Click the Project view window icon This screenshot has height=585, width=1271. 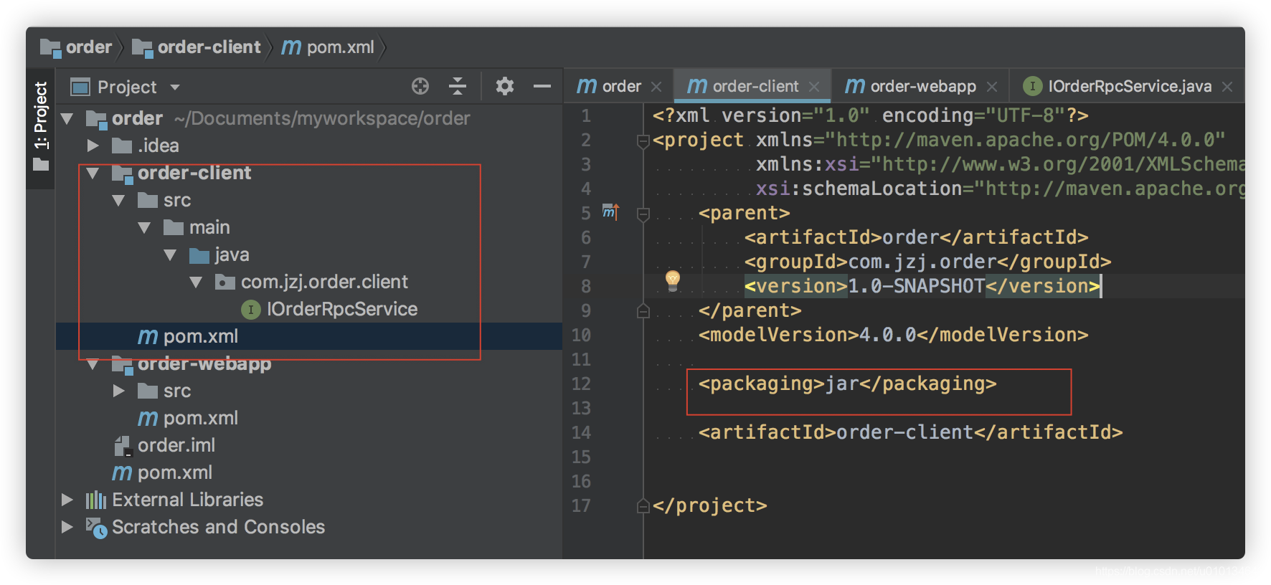click(x=80, y=87)
